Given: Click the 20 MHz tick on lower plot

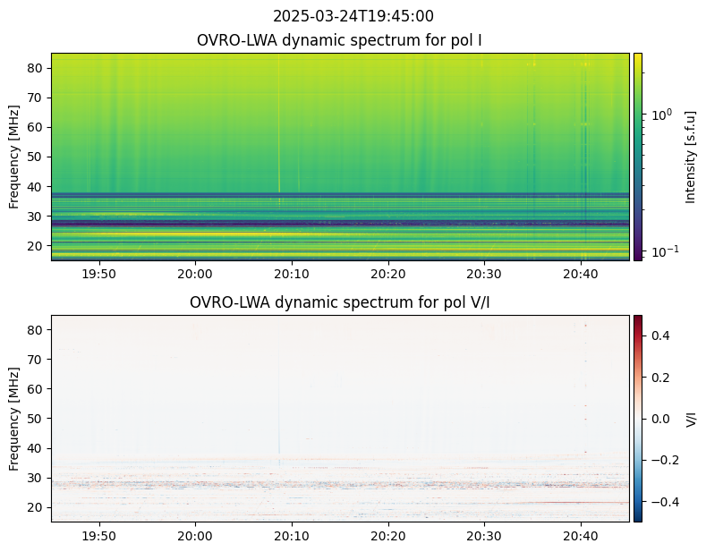Looking at the screenshot, I should 36,507.
